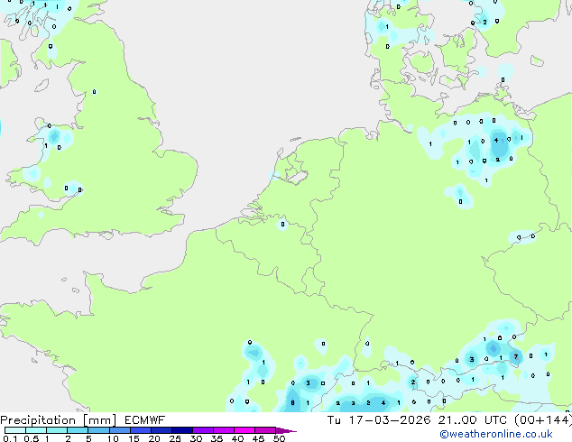Select the 35–40 mm violet legend swatch
The width and height of the screenshot is (572, 442).
point(223,430)
